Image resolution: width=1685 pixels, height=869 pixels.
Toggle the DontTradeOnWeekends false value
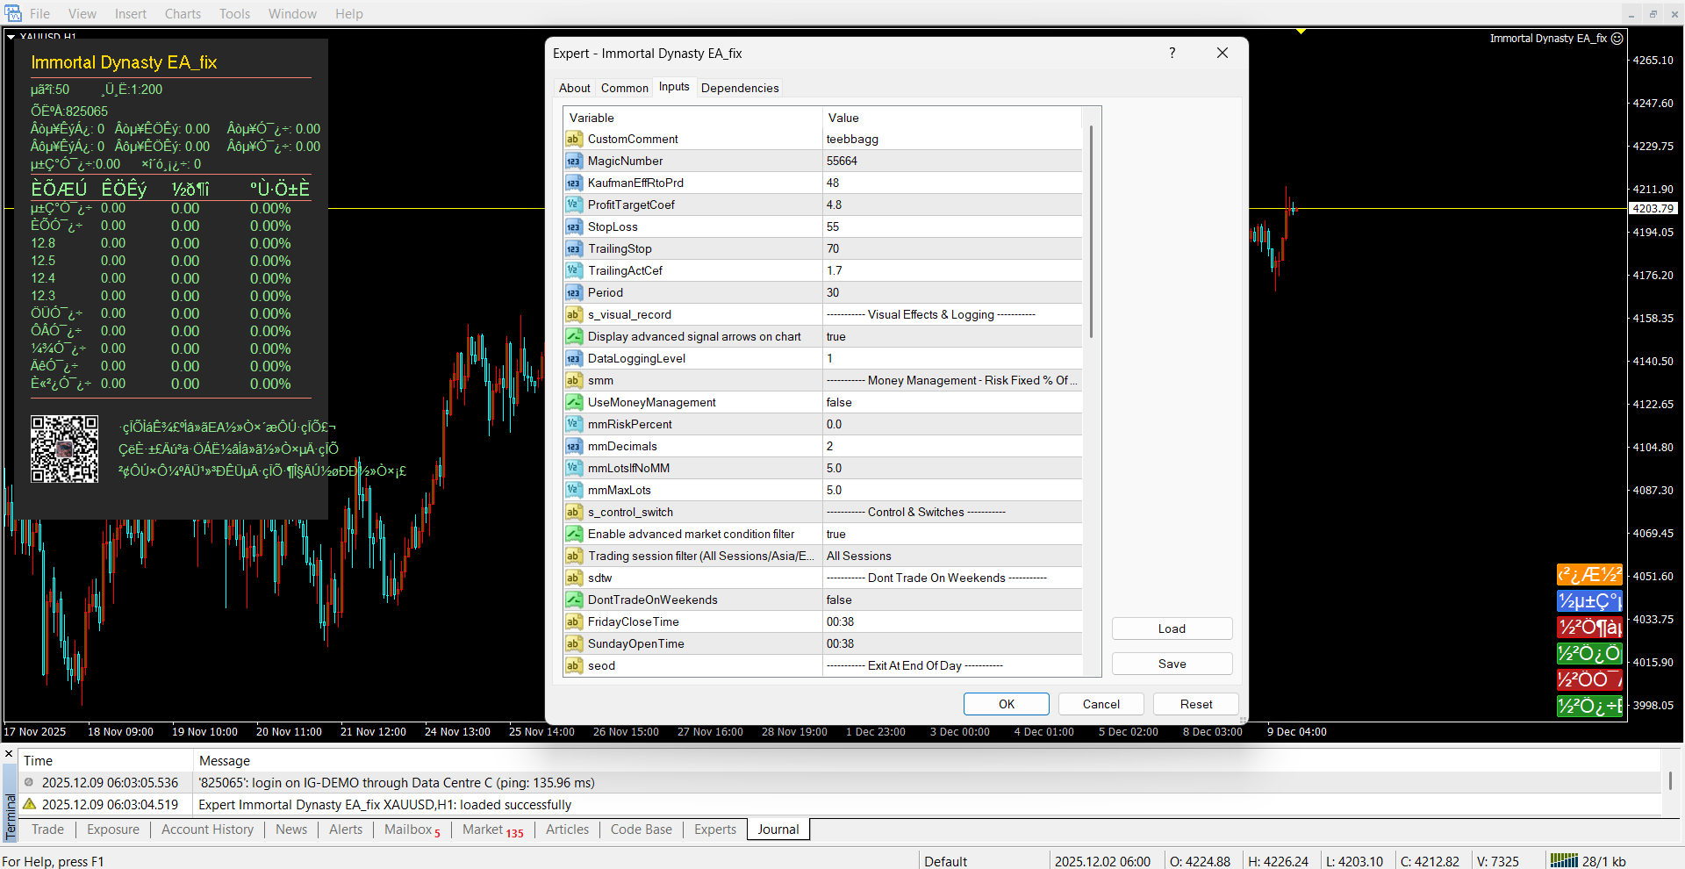point(951,600)
